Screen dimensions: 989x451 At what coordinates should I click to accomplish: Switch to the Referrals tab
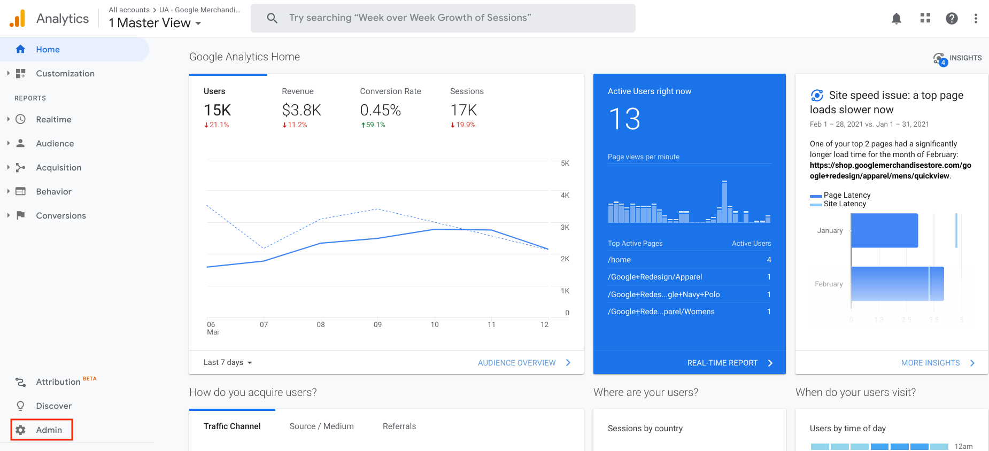click(x=399, y=426)
